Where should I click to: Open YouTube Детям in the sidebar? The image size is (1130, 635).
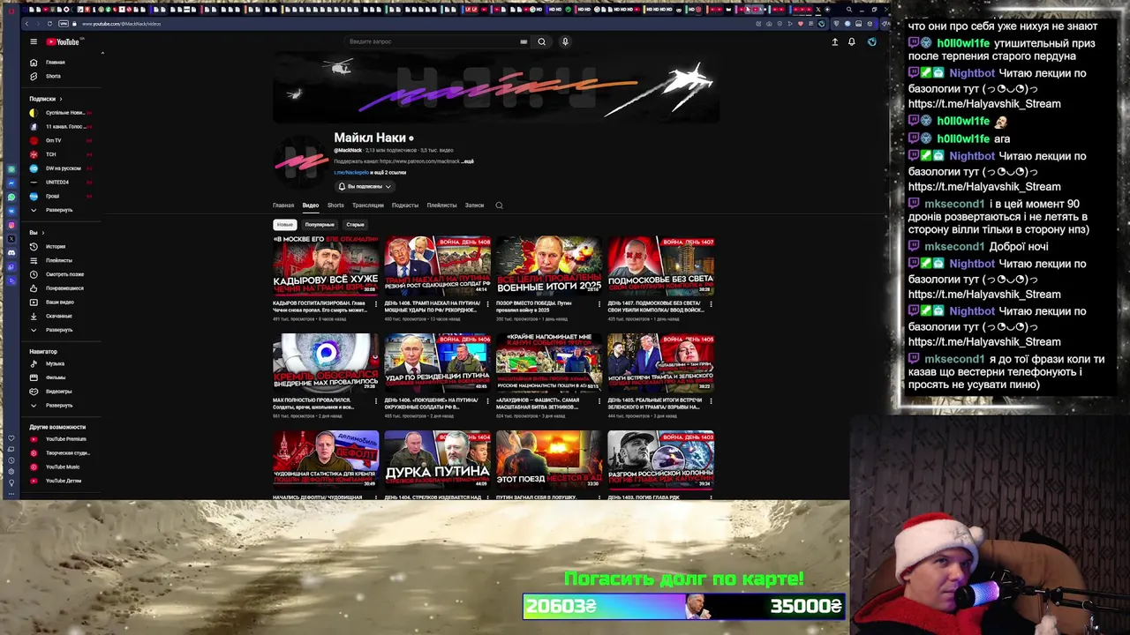pos(62,481)
